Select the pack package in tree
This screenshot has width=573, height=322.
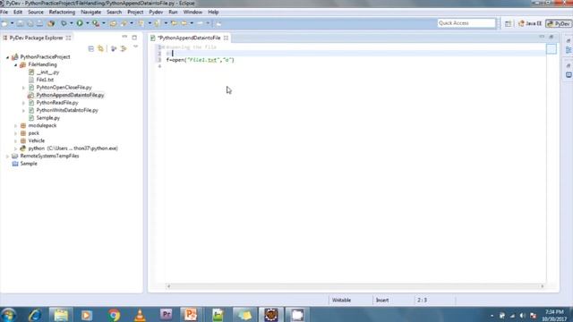34,133
